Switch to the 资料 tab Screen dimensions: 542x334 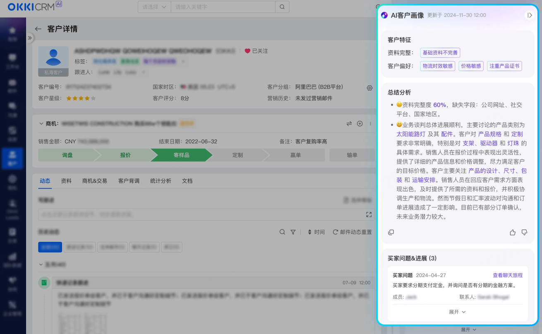(x=66, y=181)
